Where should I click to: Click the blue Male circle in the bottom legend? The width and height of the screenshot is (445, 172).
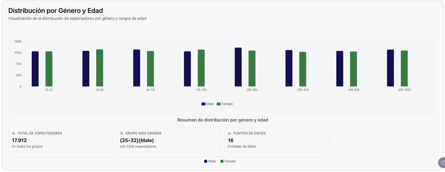coord(206,161)
